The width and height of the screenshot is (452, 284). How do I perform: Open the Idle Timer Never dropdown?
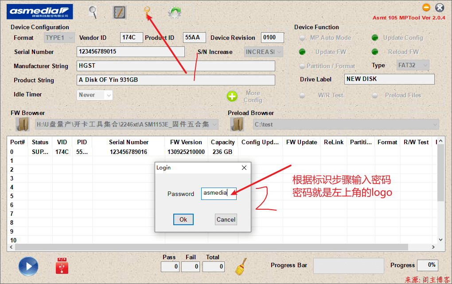click(95, 95)
